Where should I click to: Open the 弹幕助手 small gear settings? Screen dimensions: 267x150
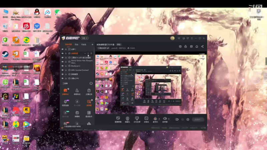coord(68,89)
